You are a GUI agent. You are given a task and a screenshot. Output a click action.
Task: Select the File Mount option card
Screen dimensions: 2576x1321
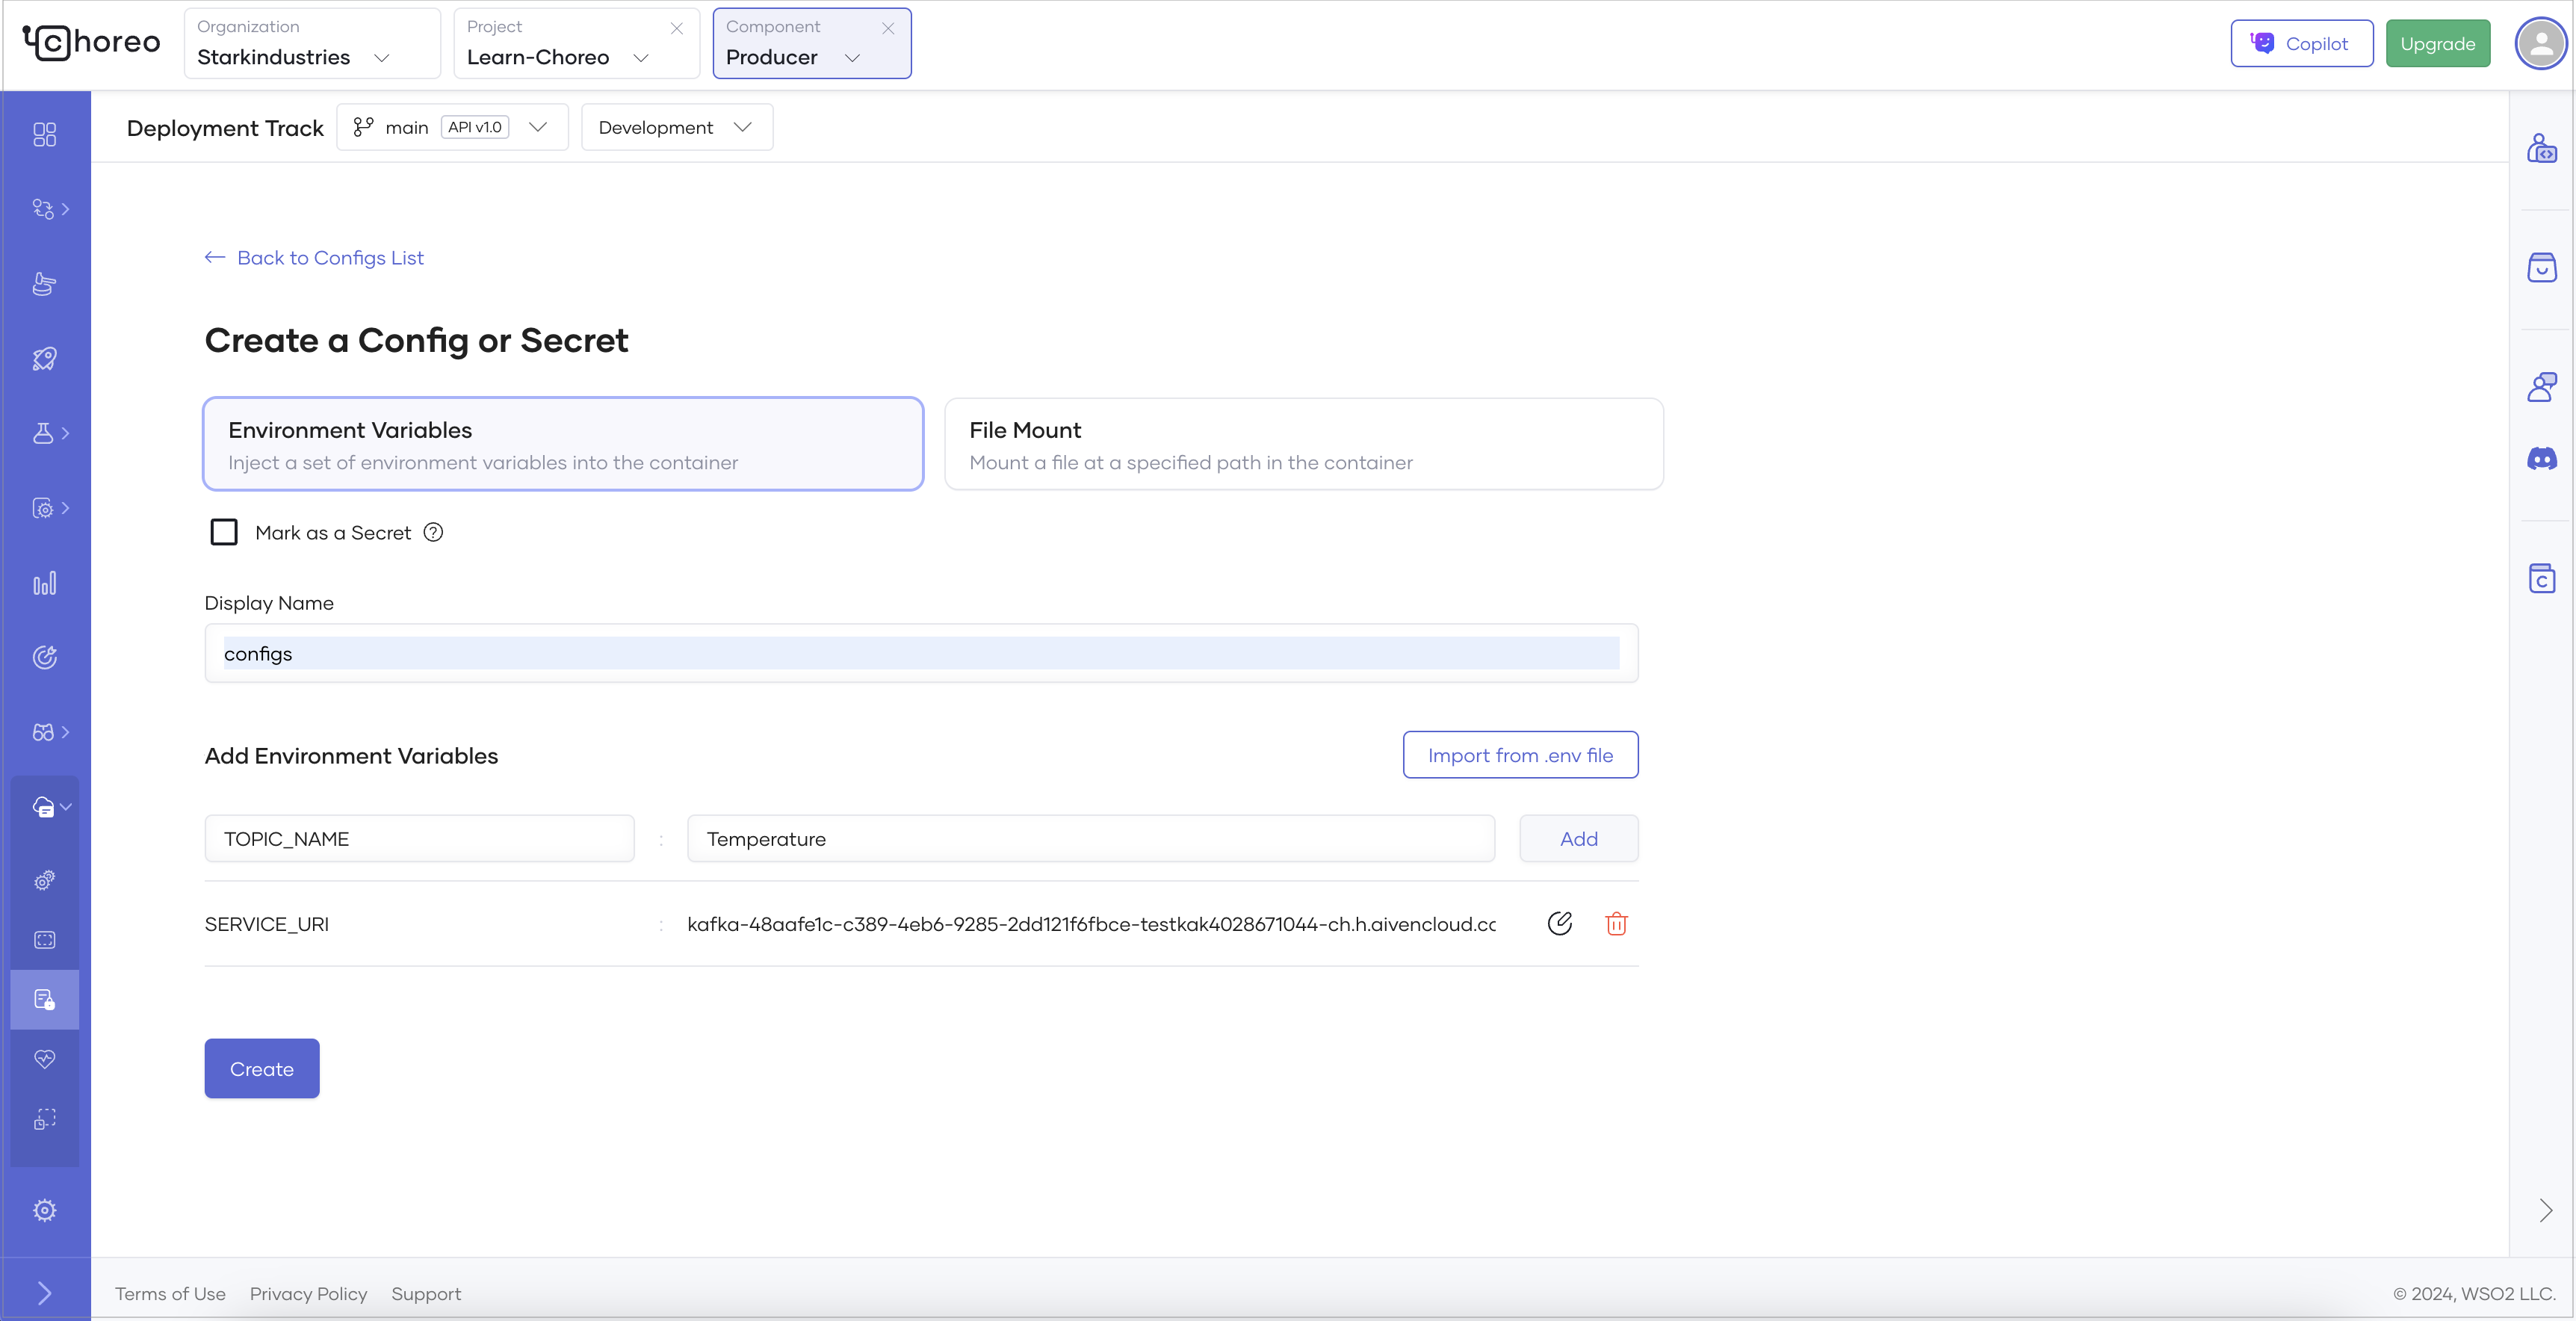click(x=1303, y=444)
